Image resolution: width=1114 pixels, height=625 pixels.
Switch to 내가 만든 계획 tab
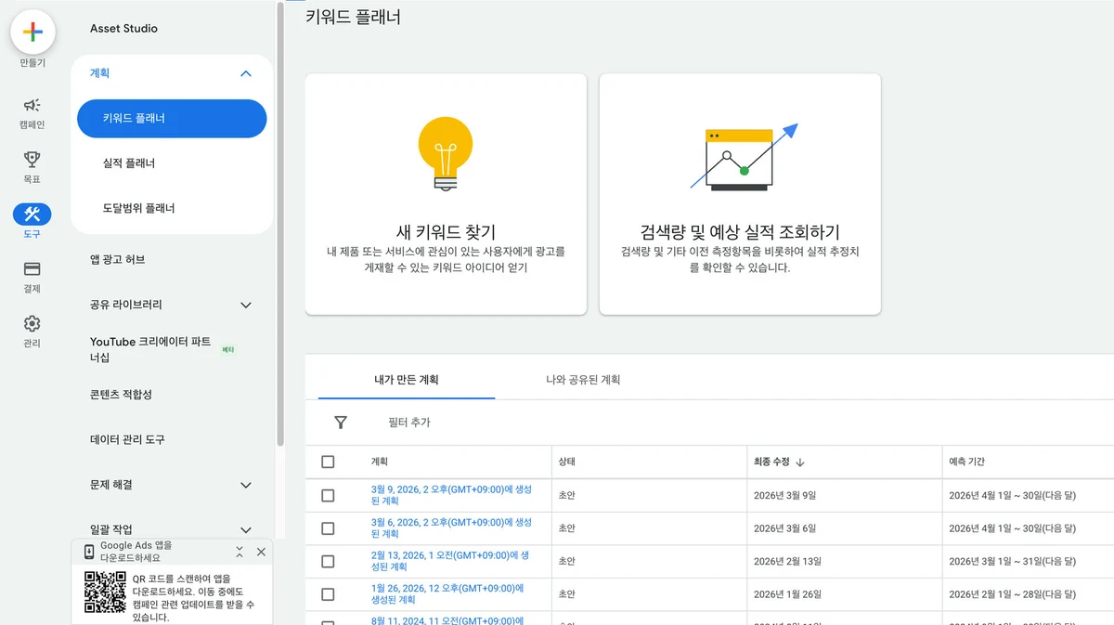point(407,380)
